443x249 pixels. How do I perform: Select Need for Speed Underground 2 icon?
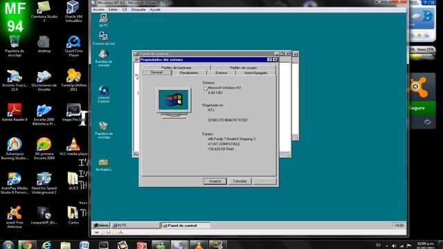pos(44,183)
